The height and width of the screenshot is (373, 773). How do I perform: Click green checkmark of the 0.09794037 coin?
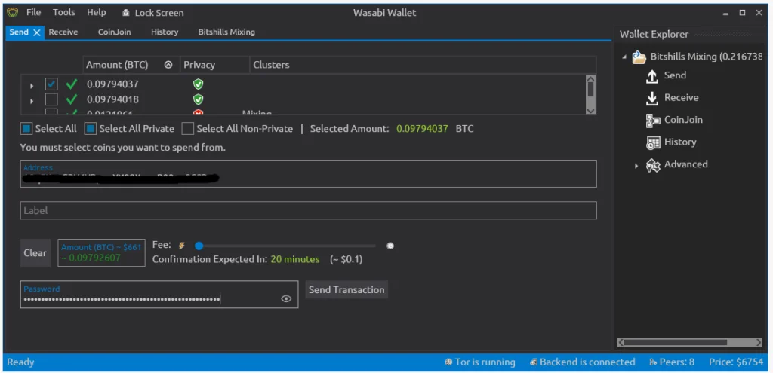click(x=72, y=84)
